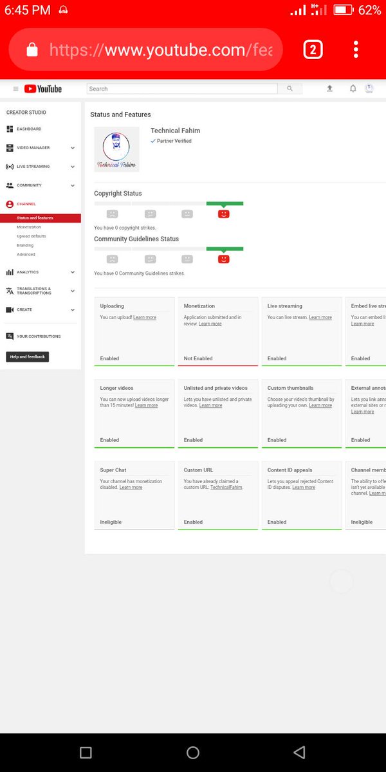Open Branding in the Channel menu
The width and height of the screenshot is (386, 772).
pyautogui.click(x=25, y=245)
